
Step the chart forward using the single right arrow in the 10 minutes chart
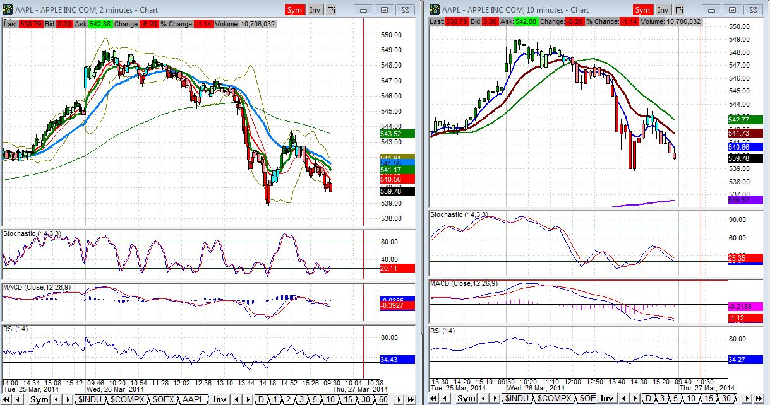point(747,399)
